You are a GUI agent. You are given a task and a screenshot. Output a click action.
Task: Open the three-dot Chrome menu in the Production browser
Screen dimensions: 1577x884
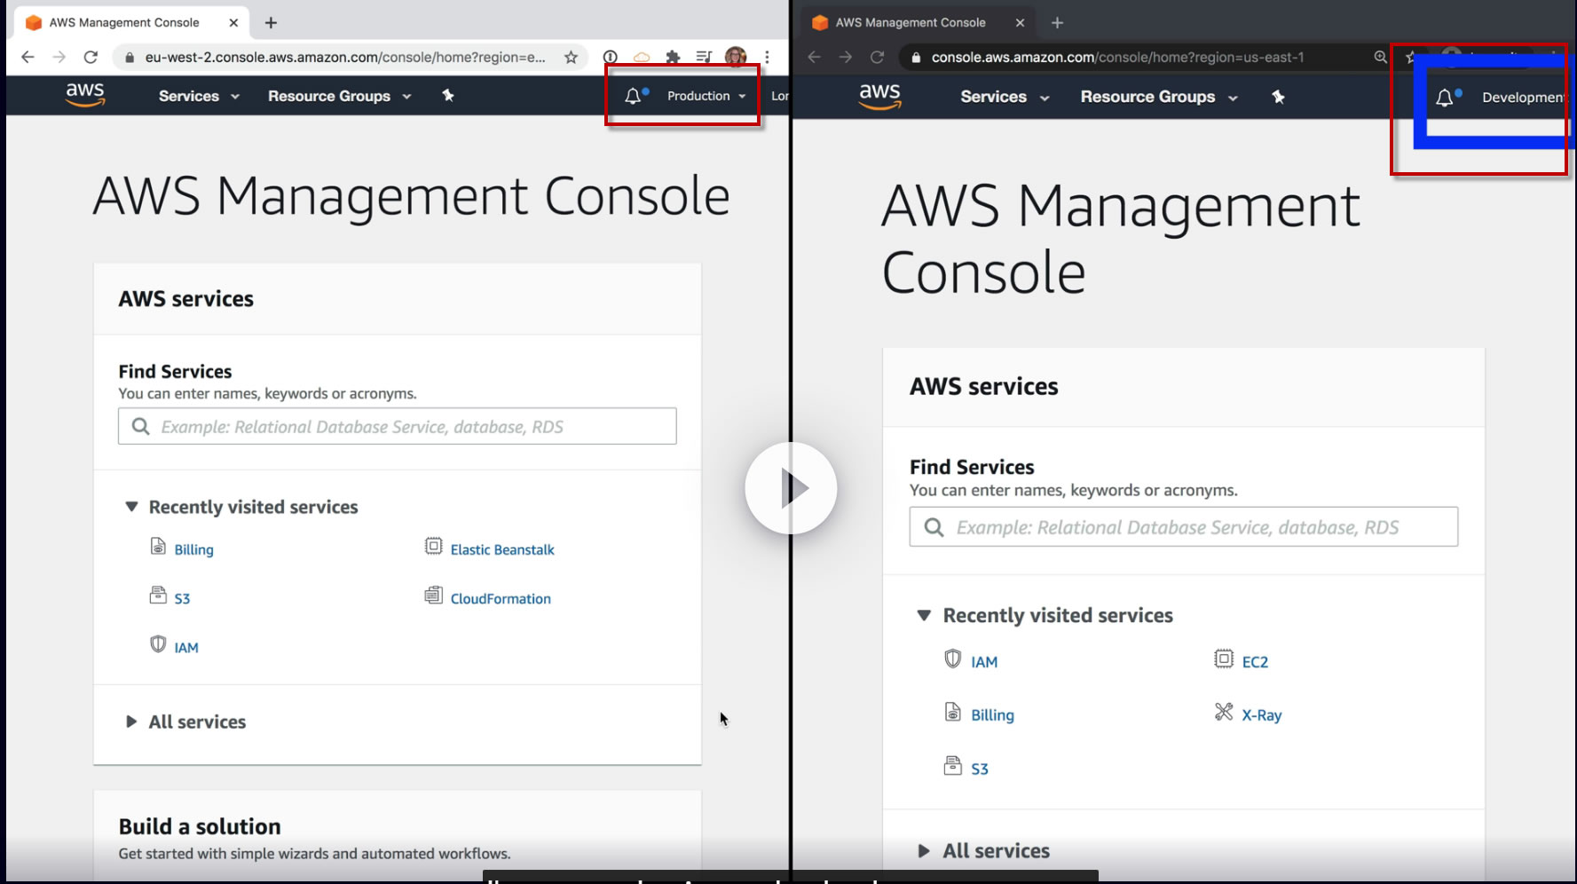767,57
